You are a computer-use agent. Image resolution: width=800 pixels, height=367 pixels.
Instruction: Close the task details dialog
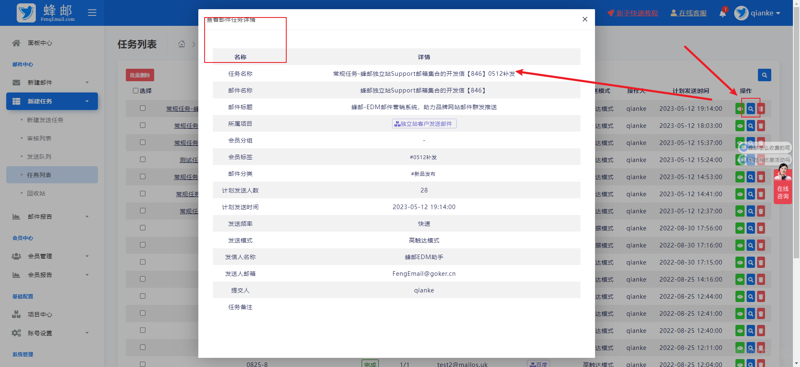585,19
